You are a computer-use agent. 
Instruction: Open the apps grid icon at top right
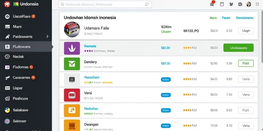coord(257,4)
